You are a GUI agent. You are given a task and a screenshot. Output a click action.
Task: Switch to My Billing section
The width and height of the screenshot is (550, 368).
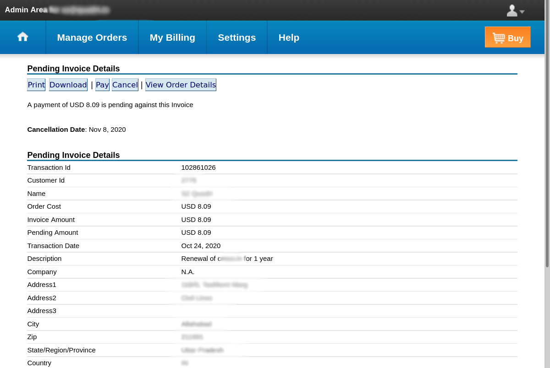[172, 38]
